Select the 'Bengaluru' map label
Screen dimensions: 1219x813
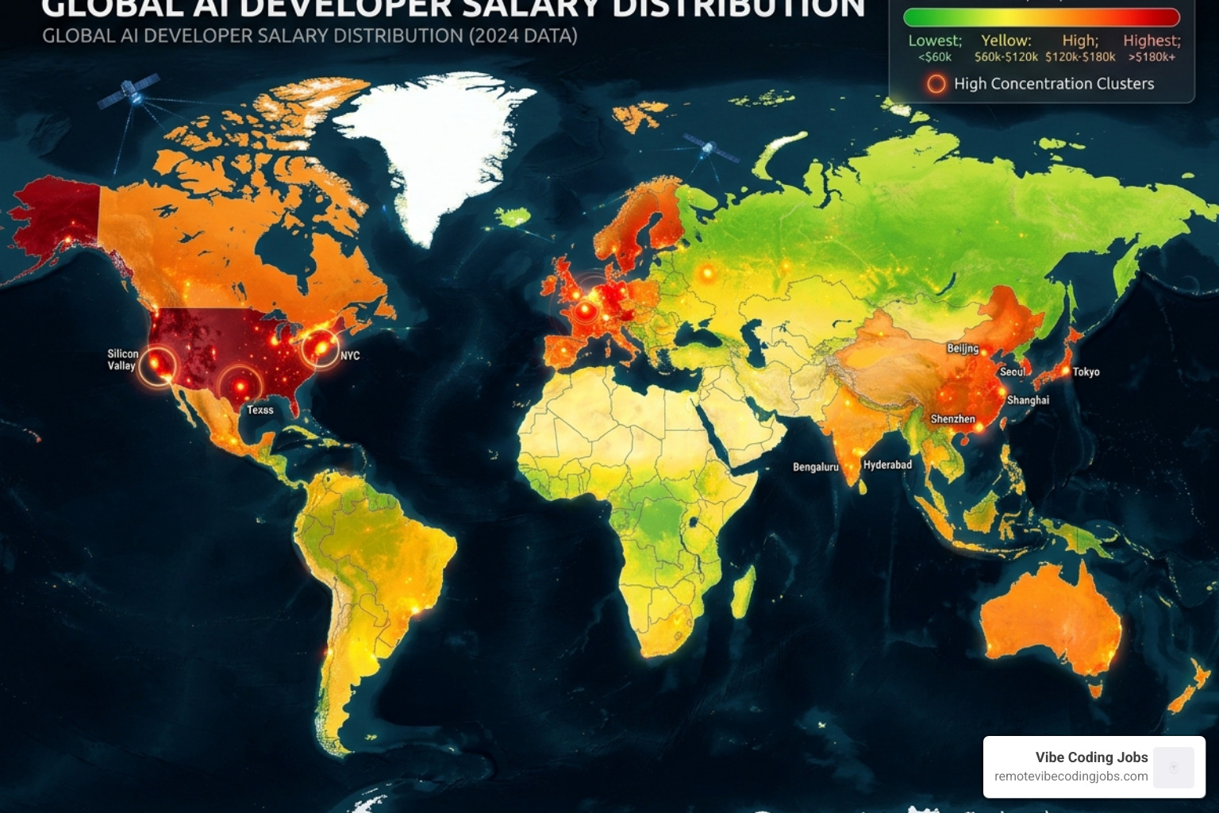click(816, 467)
